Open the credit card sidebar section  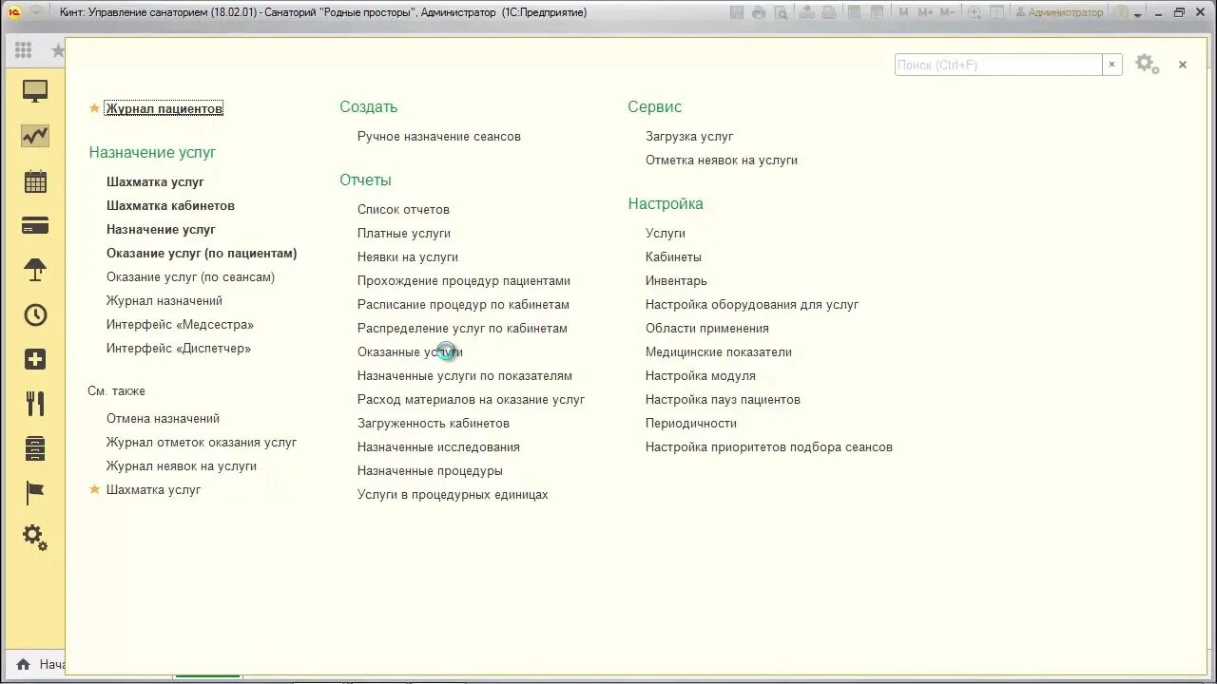click(35, 226)
